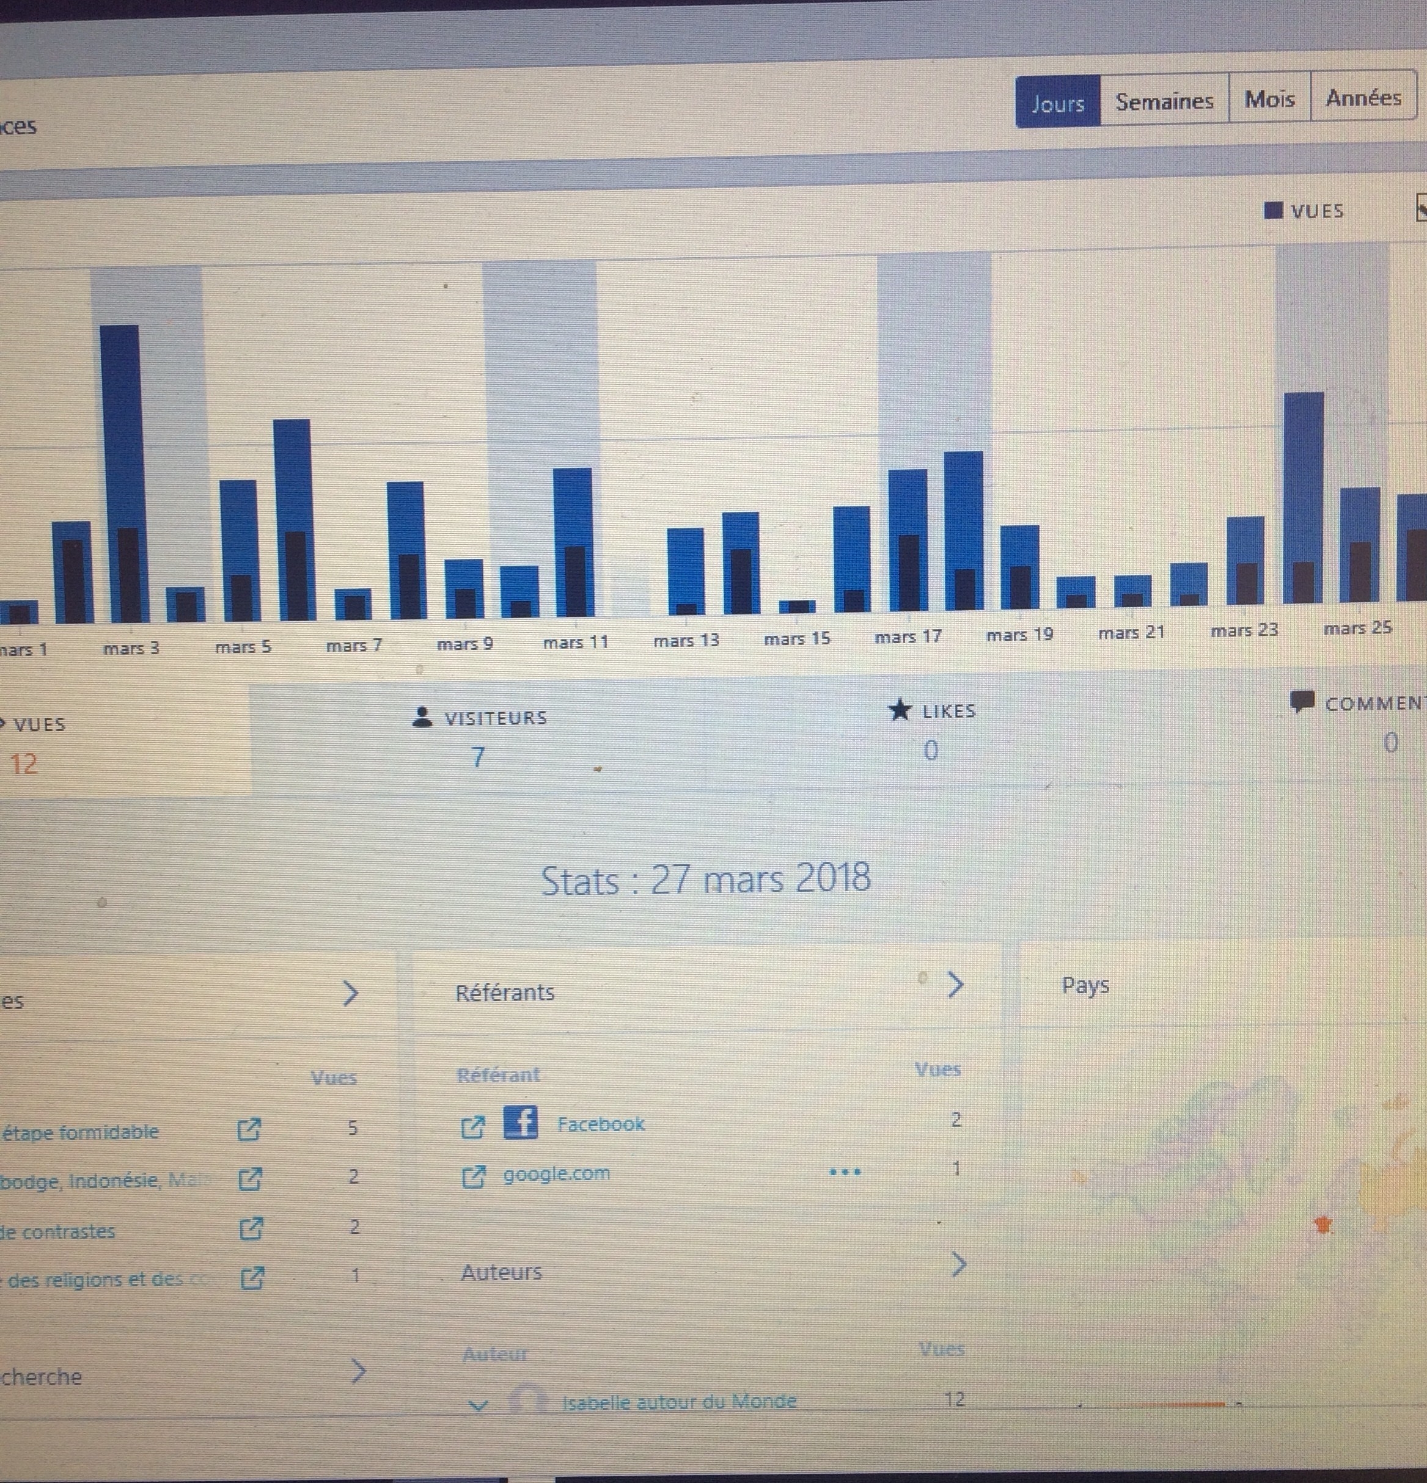Open the three-dots menu for google.com
1427x1483 pixels.
click(845, 1172)
